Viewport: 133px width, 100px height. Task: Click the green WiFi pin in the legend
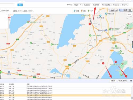coord(89,11)
